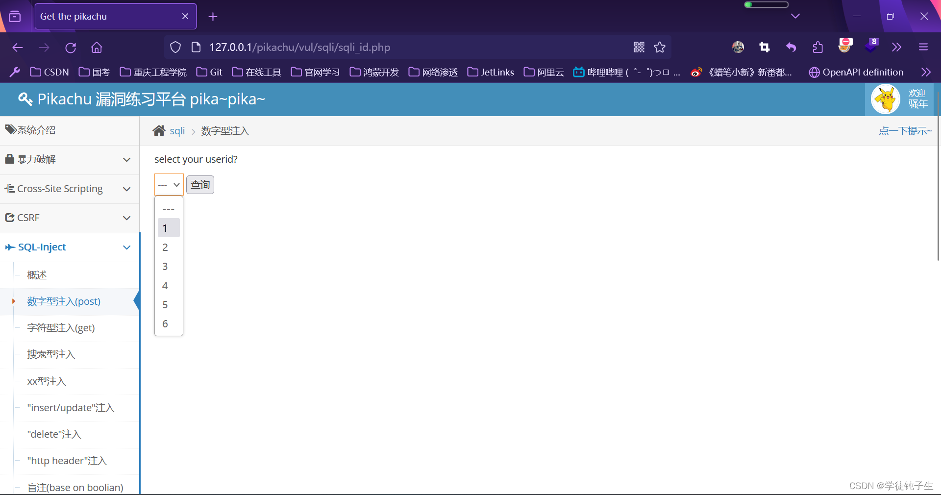941x495 pixels.
Task: Open the CSDN bookmark folder
Action: pos(50,72)
